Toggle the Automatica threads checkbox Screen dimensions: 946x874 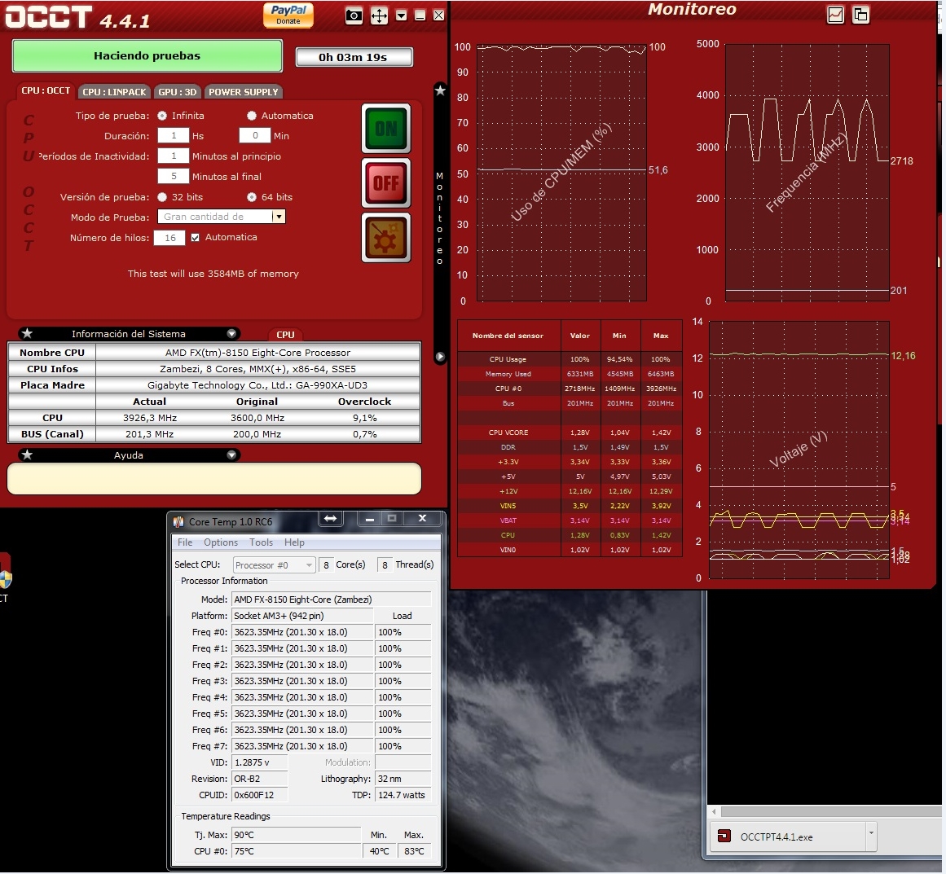click(x=195, y=238)
